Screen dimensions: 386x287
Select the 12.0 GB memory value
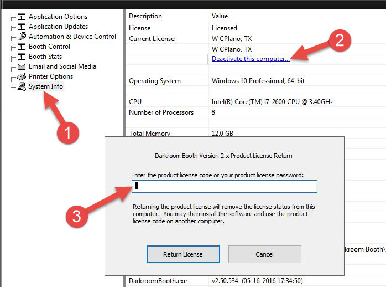pyautogui.click(x=222, y=134)
